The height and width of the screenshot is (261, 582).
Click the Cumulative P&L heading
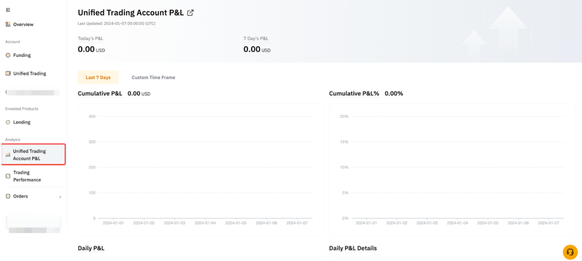pos(100,94)
